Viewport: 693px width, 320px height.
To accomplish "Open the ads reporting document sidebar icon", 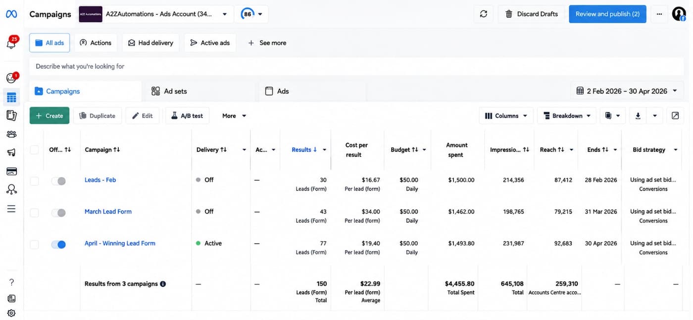I will 11,115.
